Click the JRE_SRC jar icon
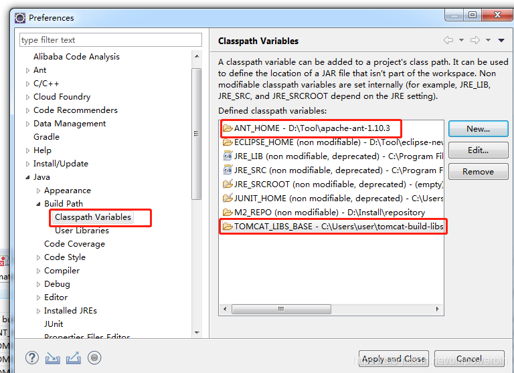 point(228,170)
